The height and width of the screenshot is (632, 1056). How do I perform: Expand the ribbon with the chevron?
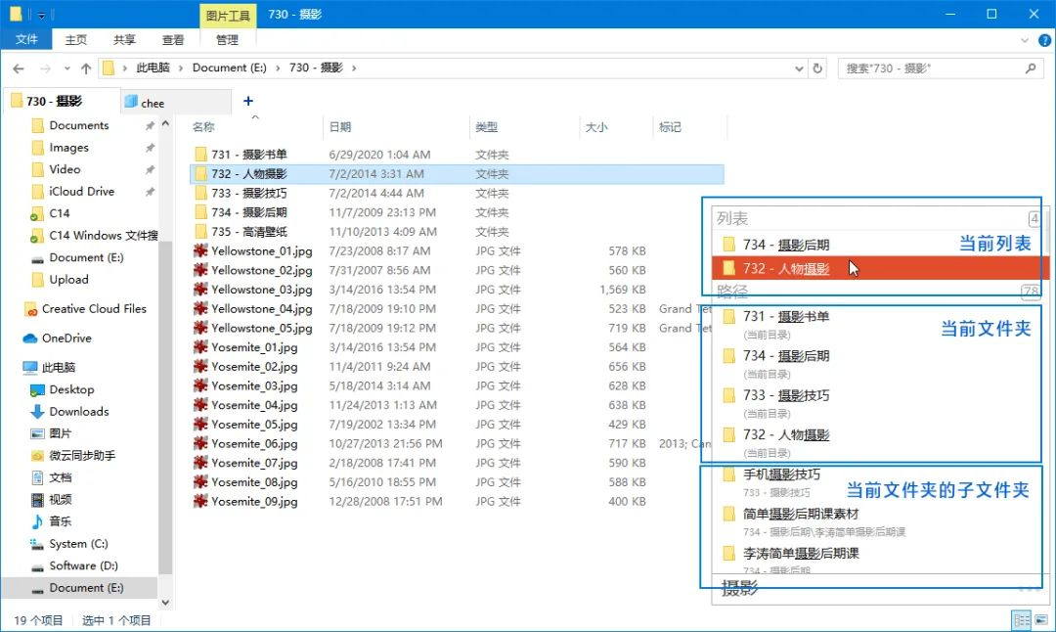[1025, 40]
